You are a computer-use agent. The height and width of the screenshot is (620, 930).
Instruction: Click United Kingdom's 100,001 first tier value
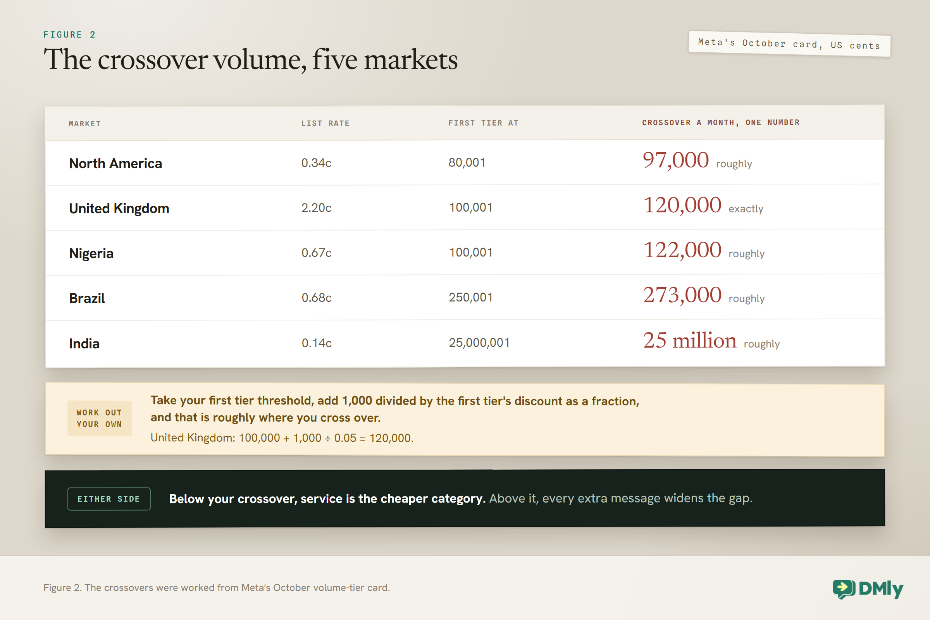(470, 208)
